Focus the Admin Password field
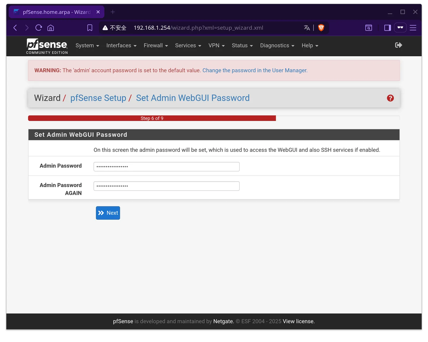Viewport: 428px width, 342px height. pyautogui.click(x=166, y=167)
